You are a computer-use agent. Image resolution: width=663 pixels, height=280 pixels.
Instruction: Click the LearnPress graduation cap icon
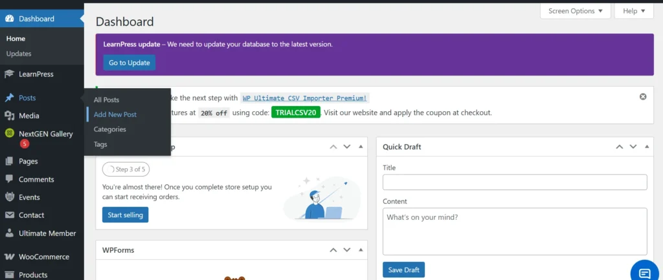coord(9,74)
